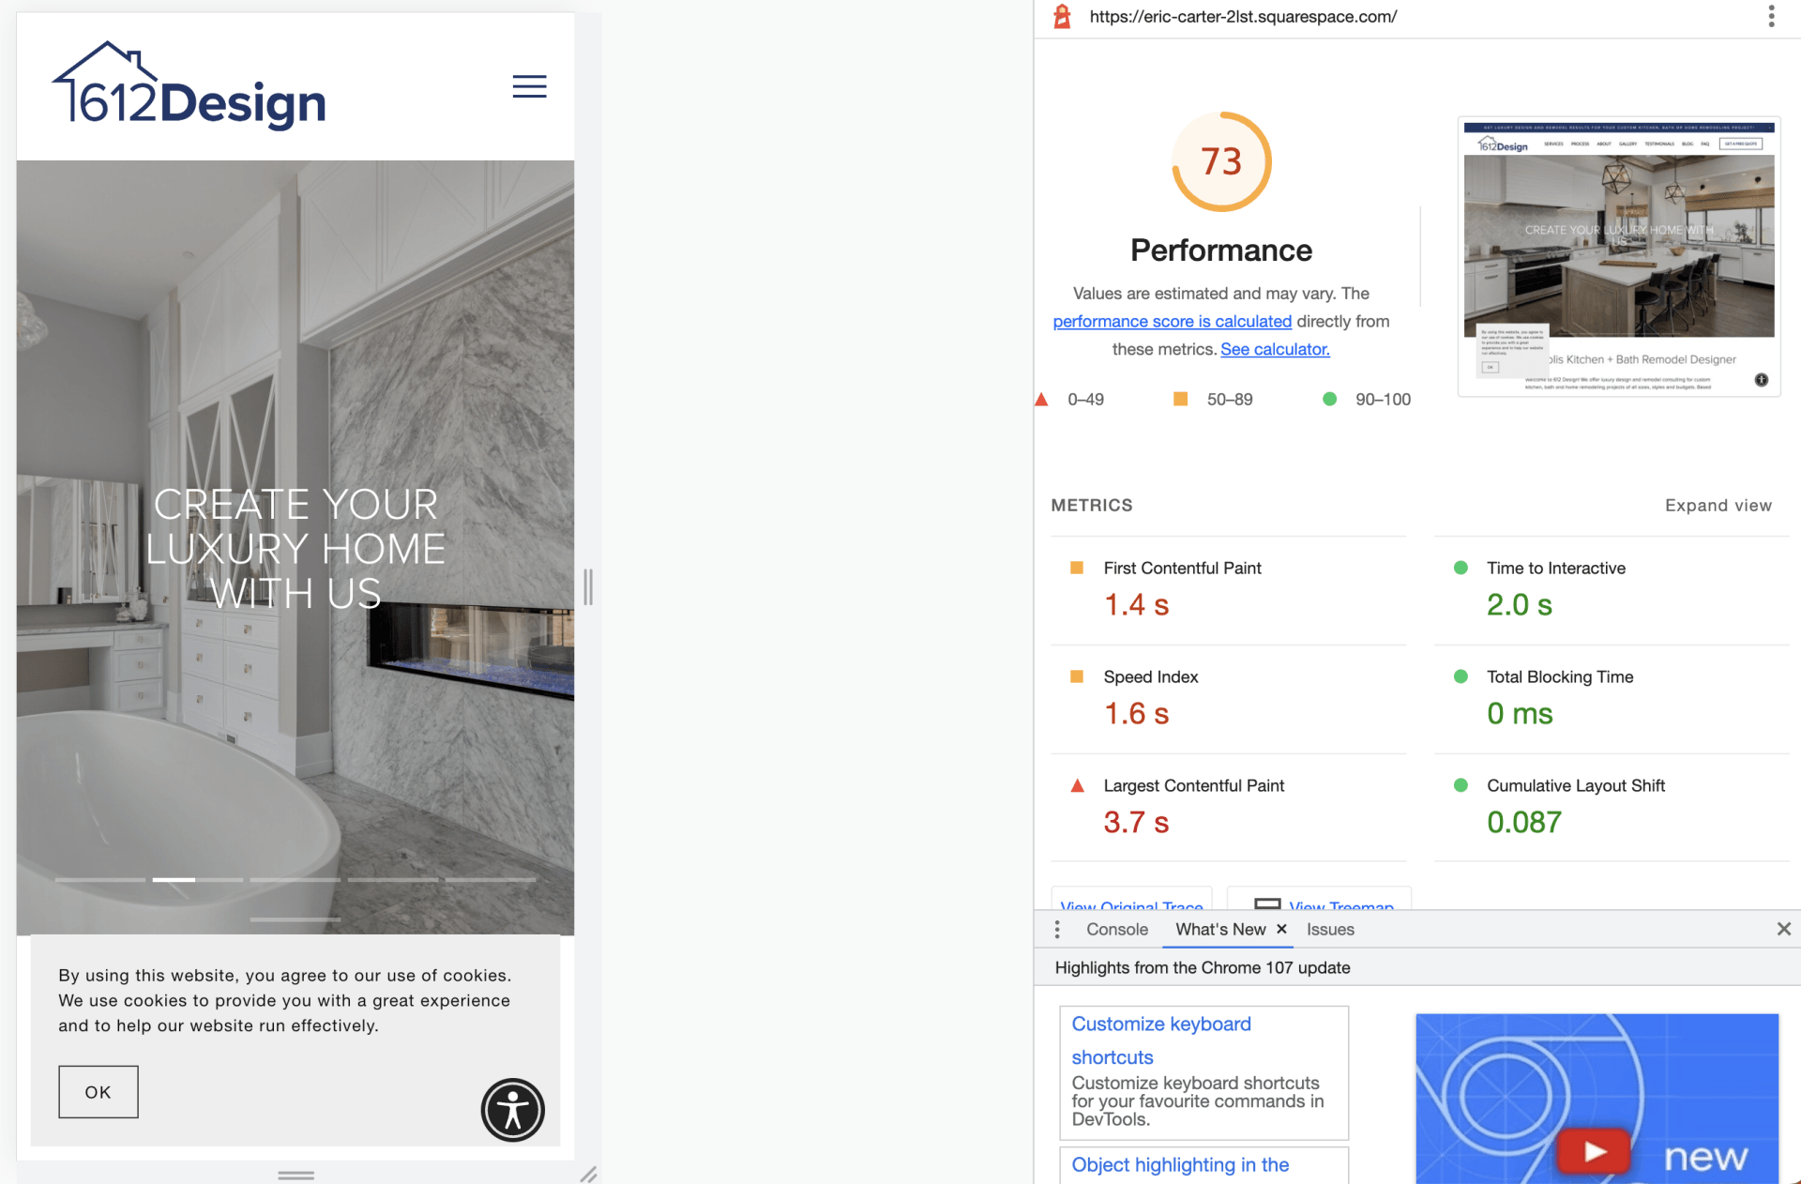Close the What's New tab

(x=1281, y=929)
